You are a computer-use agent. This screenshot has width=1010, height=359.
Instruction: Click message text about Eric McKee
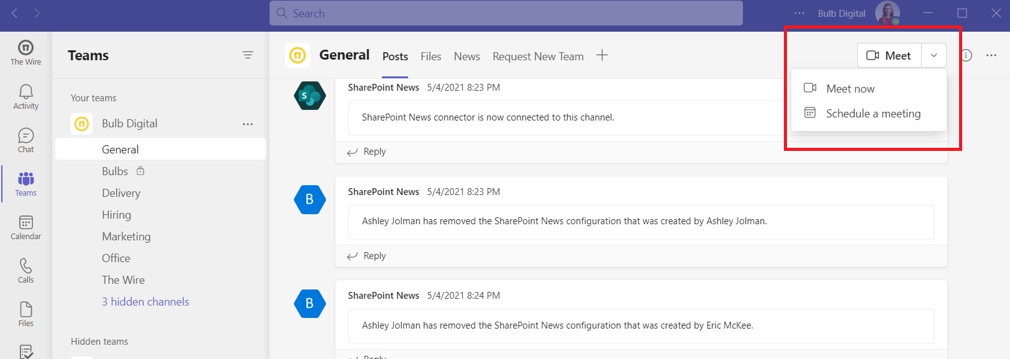coord(558,325)
